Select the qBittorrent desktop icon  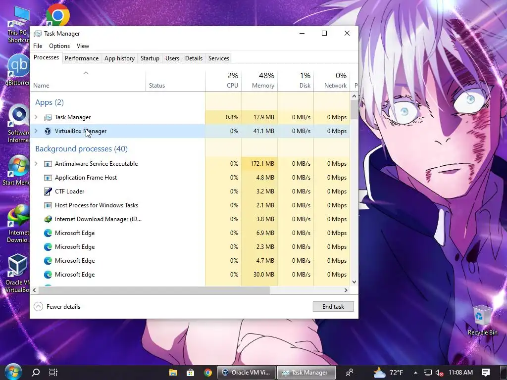[18, 70]
